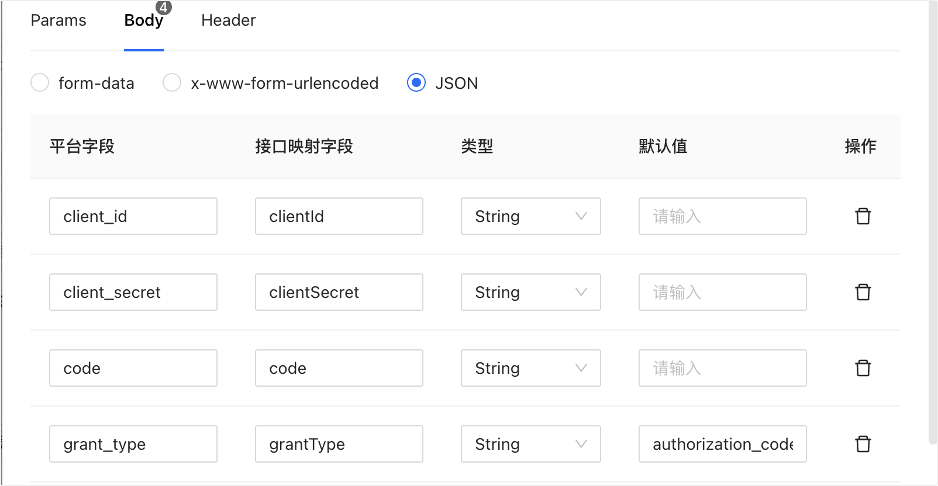Click default value input for client_id row
Viewport: 938px width, 486px height.
tap(722, 216)
